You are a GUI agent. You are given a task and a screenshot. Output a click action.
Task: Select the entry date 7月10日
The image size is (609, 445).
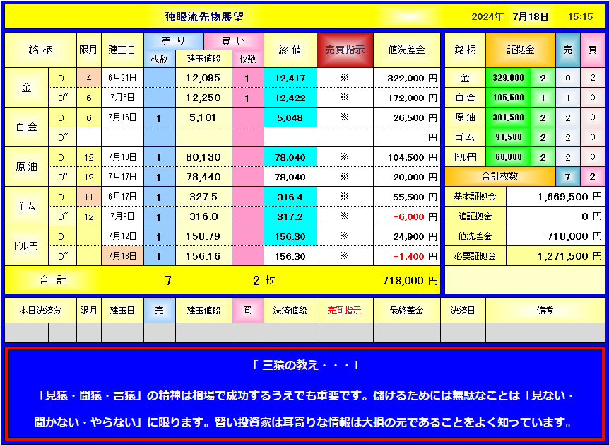[122, 157]
